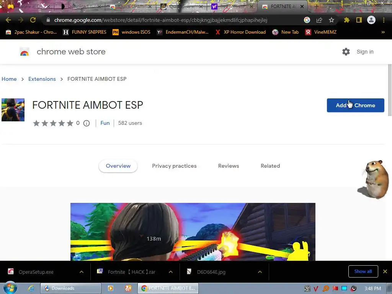The height and width of the screenshot is (294, 392).
Task: Click the red V tray icon
Action: pyautogui.click(x=316, y=289)
